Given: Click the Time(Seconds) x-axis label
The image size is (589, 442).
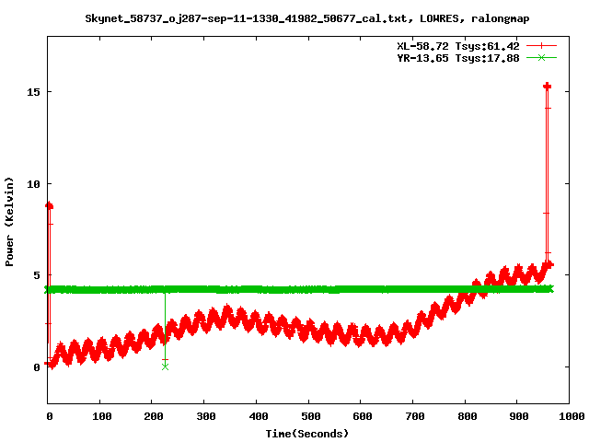Looking at the screenshot, I should (x=307, y=433).
